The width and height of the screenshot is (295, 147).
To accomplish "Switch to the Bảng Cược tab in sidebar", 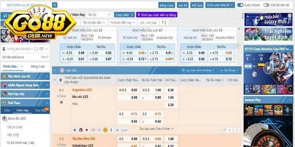I will click(38, 66).
